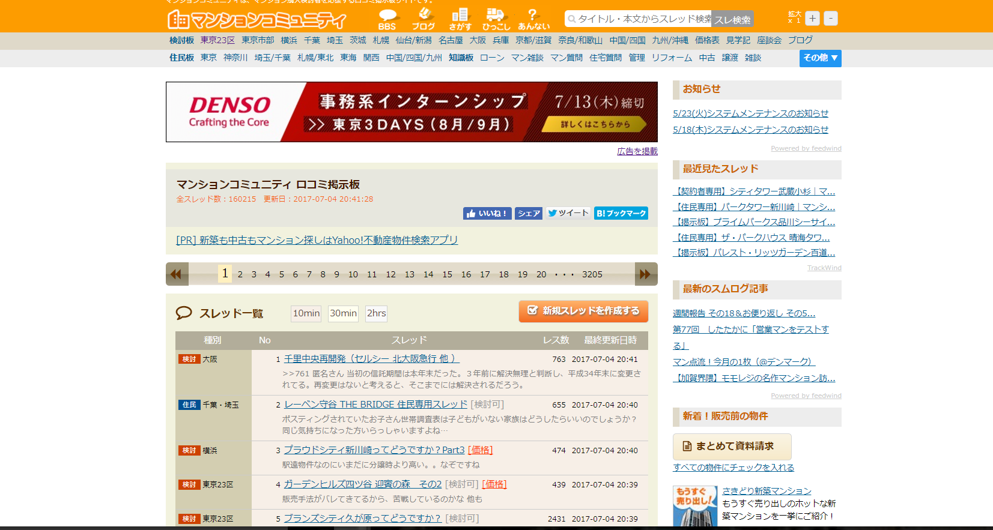Open the さがす building search icon
Viewport: 993px width, 530px height.
click(460, 19)
